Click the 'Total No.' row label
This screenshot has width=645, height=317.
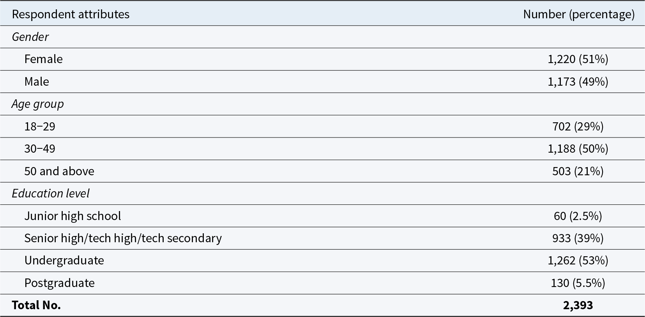click(x=36, y=305)
